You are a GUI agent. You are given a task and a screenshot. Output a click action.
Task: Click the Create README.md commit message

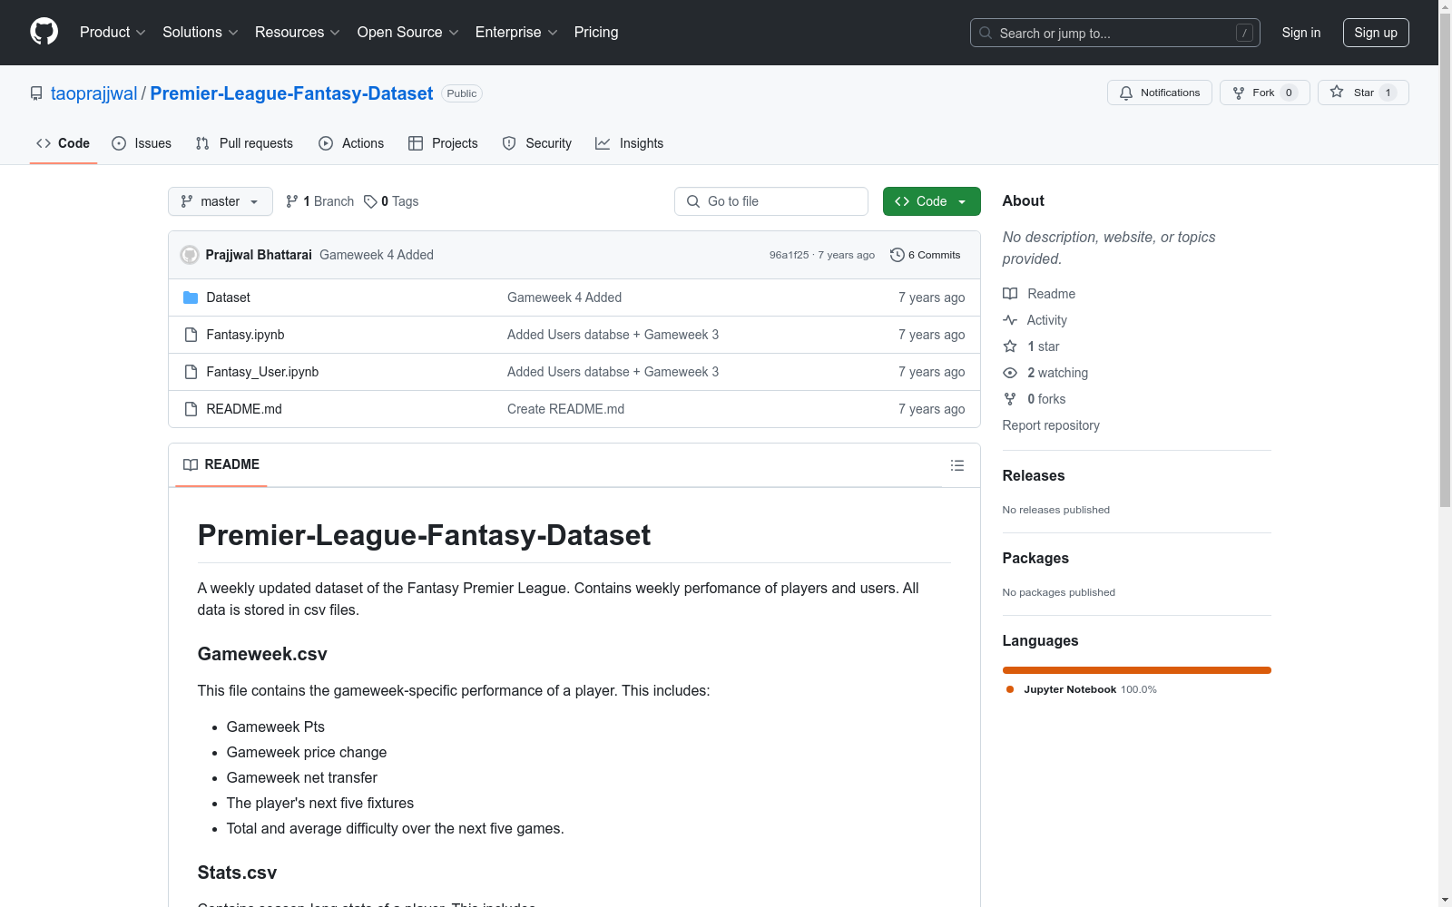565,409
